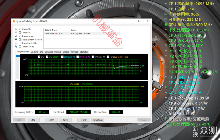Click the greyed Close button
The image size is (220, 140).
(144, 120)
